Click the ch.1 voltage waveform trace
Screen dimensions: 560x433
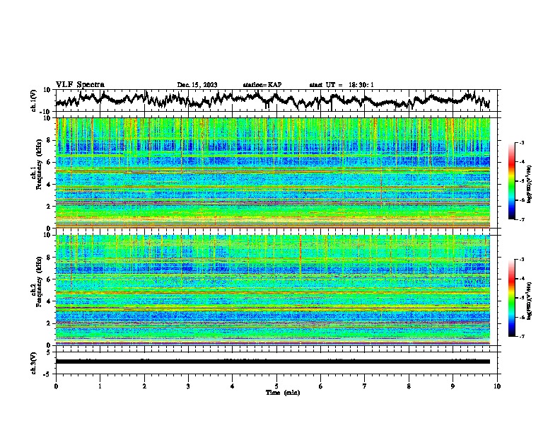(x=273, y=100)
